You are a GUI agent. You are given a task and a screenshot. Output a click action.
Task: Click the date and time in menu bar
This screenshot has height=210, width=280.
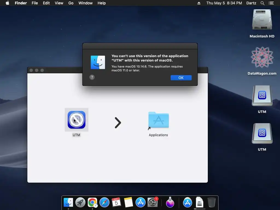(x=224, y=3)
